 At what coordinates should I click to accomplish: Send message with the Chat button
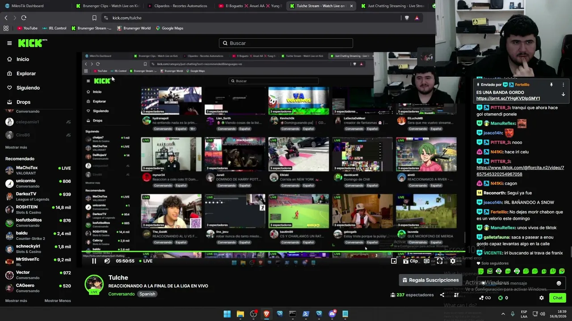(557, 298)
